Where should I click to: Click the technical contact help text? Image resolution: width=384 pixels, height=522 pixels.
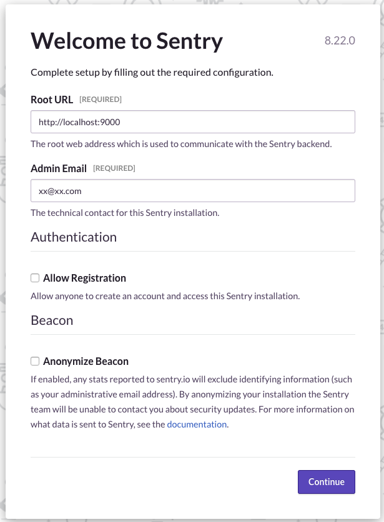[x=125, y=213]
